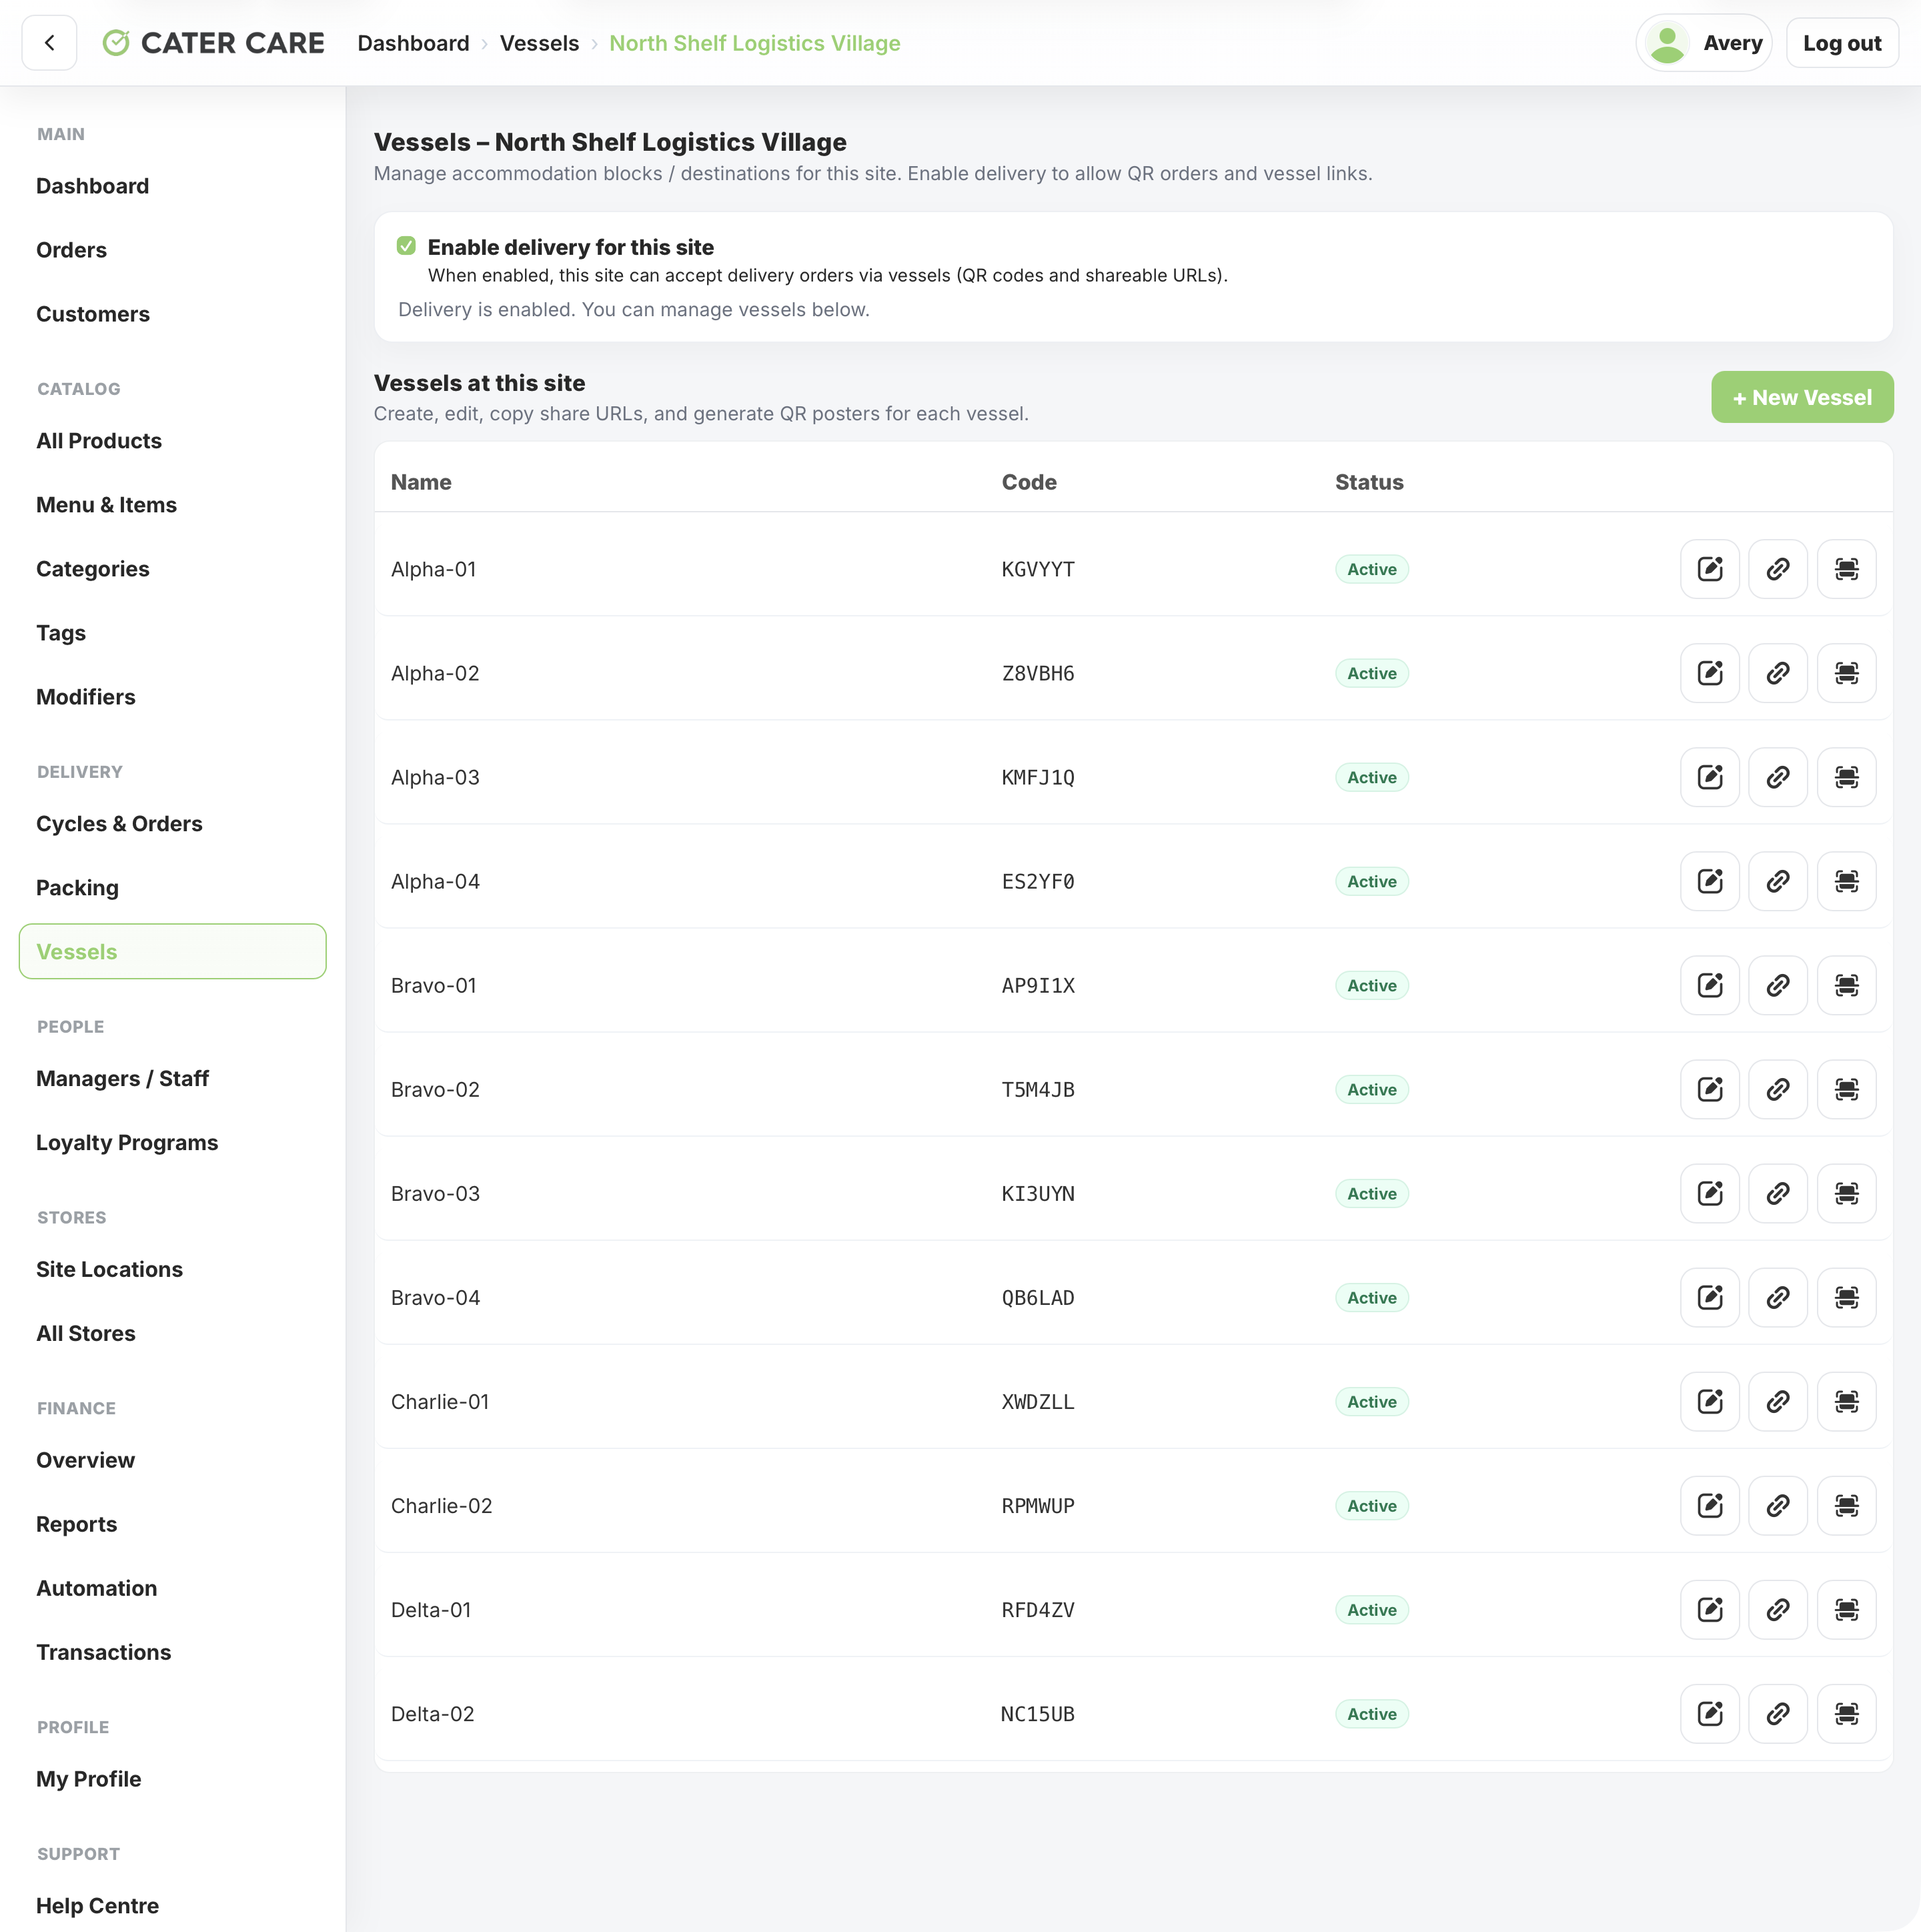Open Dashboard breadcrumb link
The width and height of the screenshot is (1921, 1932).
point(413,43)
